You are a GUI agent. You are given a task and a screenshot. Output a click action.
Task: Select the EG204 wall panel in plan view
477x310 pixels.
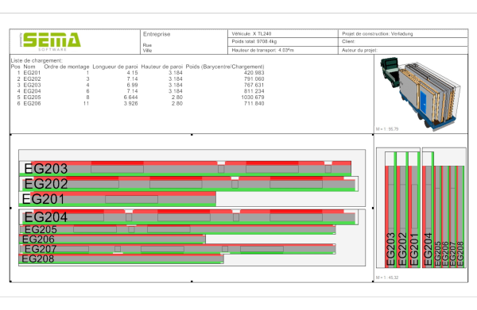[189, 217]
